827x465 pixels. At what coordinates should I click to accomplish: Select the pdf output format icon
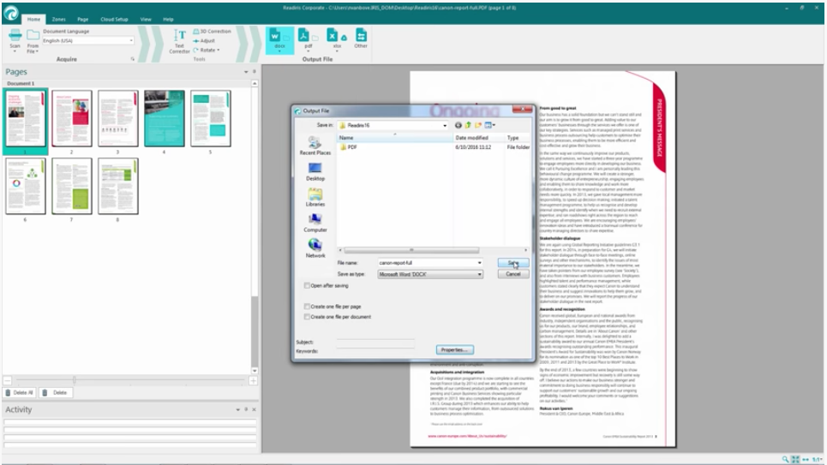tap(303, 36)
